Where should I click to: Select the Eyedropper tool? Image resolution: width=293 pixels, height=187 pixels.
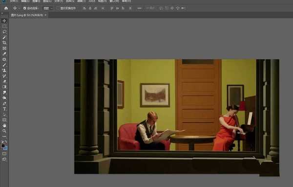(4, 54)
